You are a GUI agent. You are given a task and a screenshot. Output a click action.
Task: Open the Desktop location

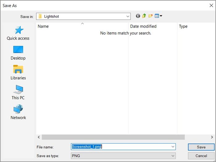tap(18, 53)
